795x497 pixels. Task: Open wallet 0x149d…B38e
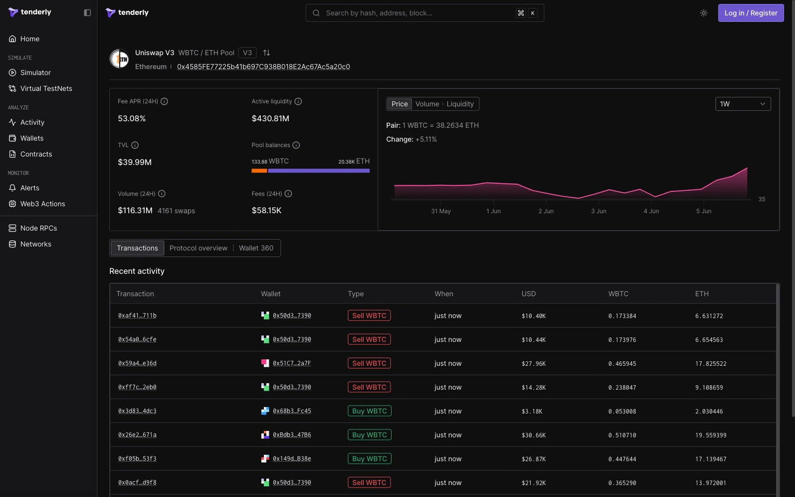pyautogui.click(x=292, y=459)
